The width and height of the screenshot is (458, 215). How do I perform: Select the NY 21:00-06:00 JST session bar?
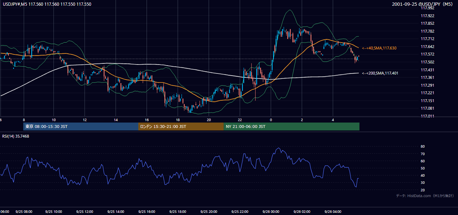coord(291,126)
